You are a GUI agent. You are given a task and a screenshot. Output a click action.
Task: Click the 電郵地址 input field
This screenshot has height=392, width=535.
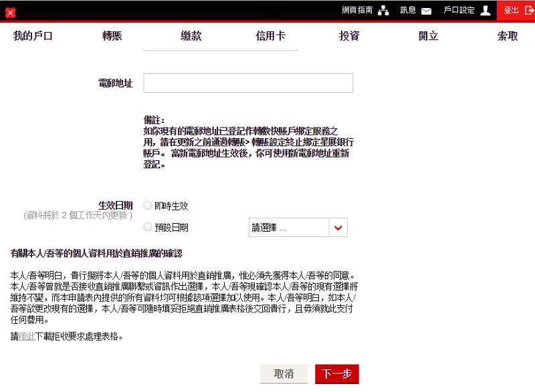click(x=248, y=83)
